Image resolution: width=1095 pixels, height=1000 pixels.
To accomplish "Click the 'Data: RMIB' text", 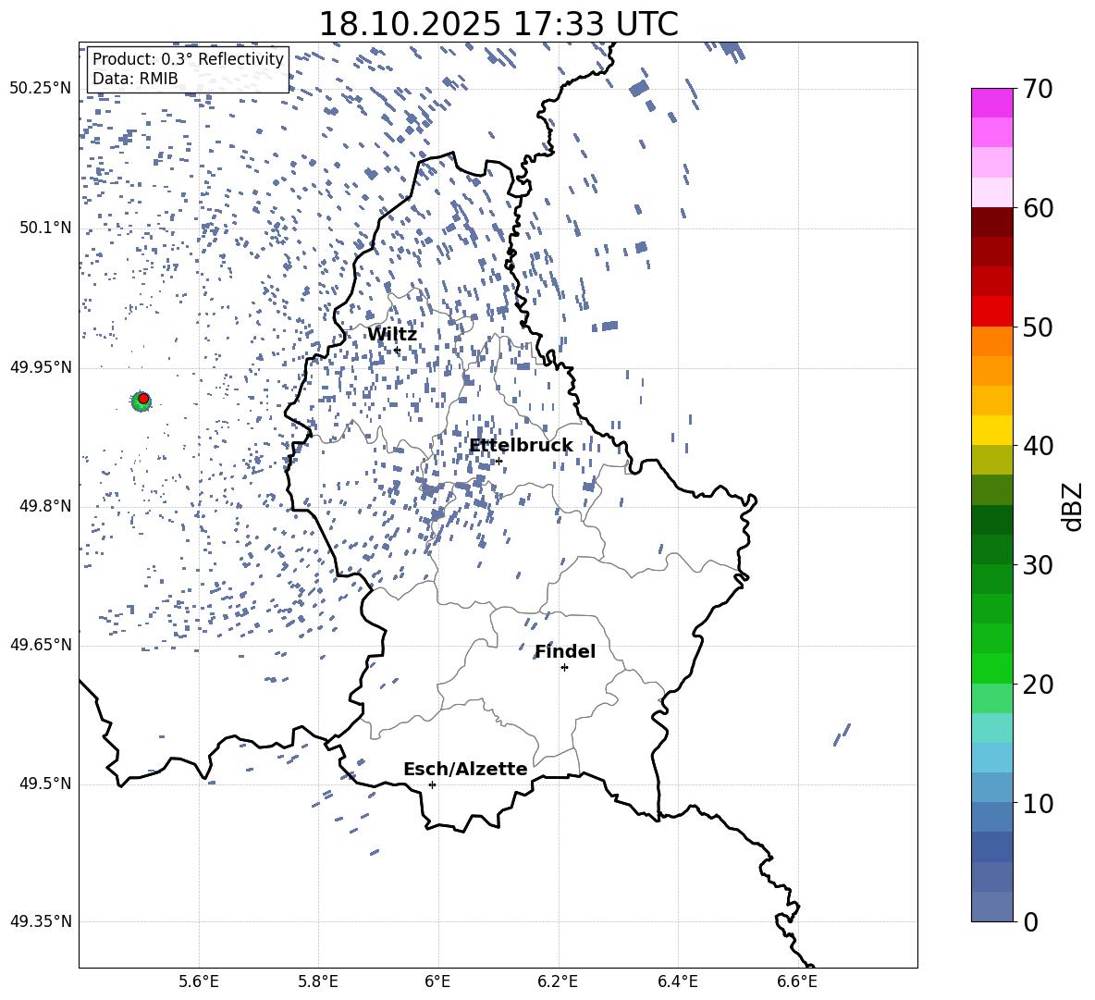I will (135, 79).
